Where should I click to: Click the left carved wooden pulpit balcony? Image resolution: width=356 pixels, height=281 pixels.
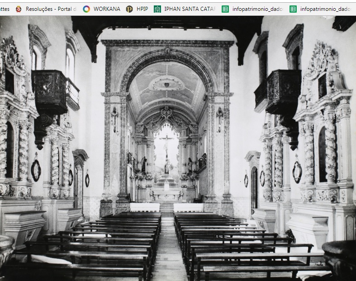click(x=51, y=92)
